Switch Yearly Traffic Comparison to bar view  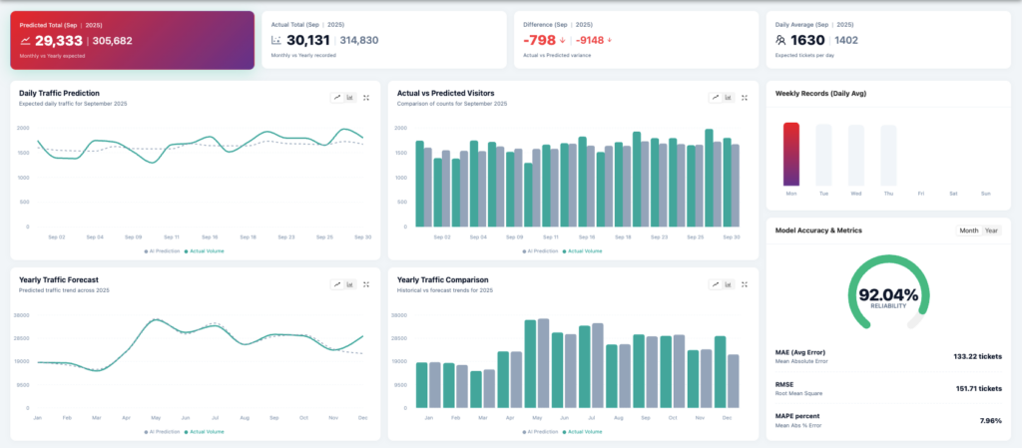coord(728,284)
